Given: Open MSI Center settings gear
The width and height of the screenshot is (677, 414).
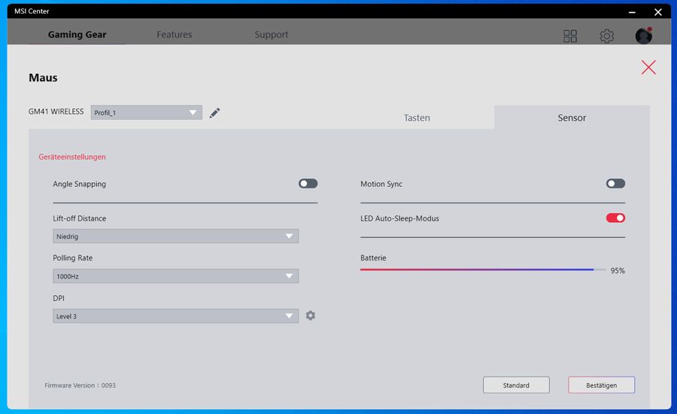Looking at the screenshot, I should click(x=606, y=36).
